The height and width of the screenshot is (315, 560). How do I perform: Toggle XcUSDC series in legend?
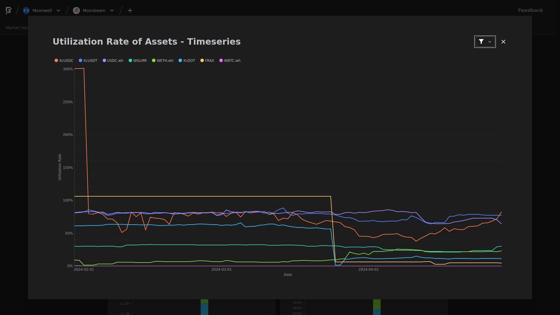pyautogui.click(x=64, y=61)
